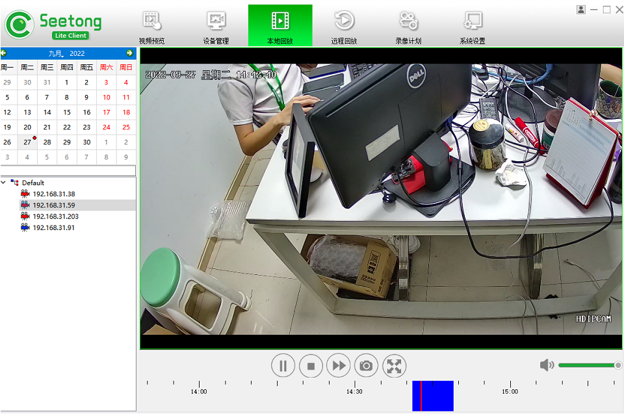Switch to 设备管理 device management tab
Viewport: 624px width, 414px height.
pyautogui.click(x=216, y=26)
